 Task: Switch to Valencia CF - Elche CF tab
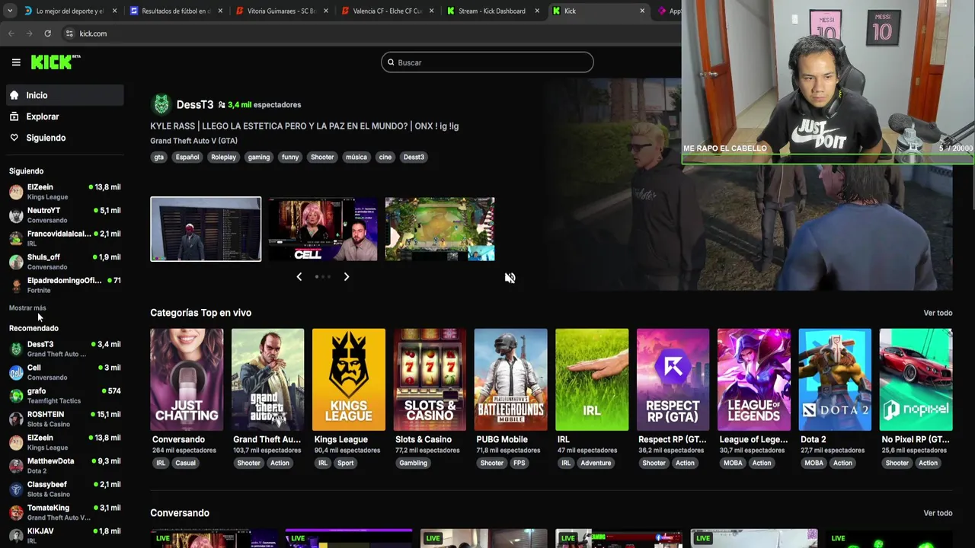[x=388, y=11]
